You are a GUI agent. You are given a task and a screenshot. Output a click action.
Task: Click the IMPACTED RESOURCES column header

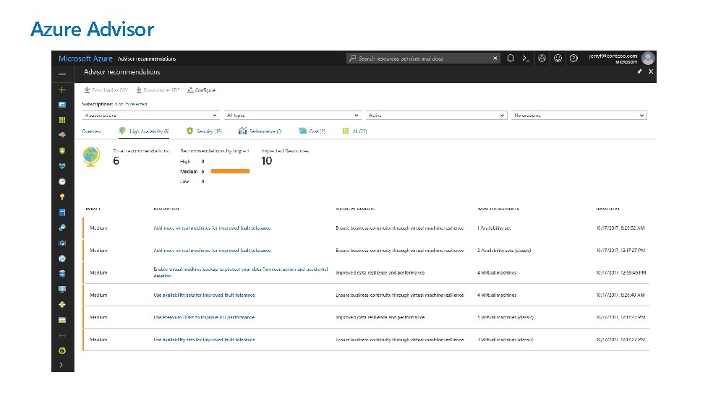point(498,209)
